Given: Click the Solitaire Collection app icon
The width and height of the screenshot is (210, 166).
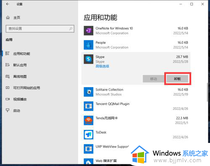Looking at the screenshot, I should coord(89,92).
